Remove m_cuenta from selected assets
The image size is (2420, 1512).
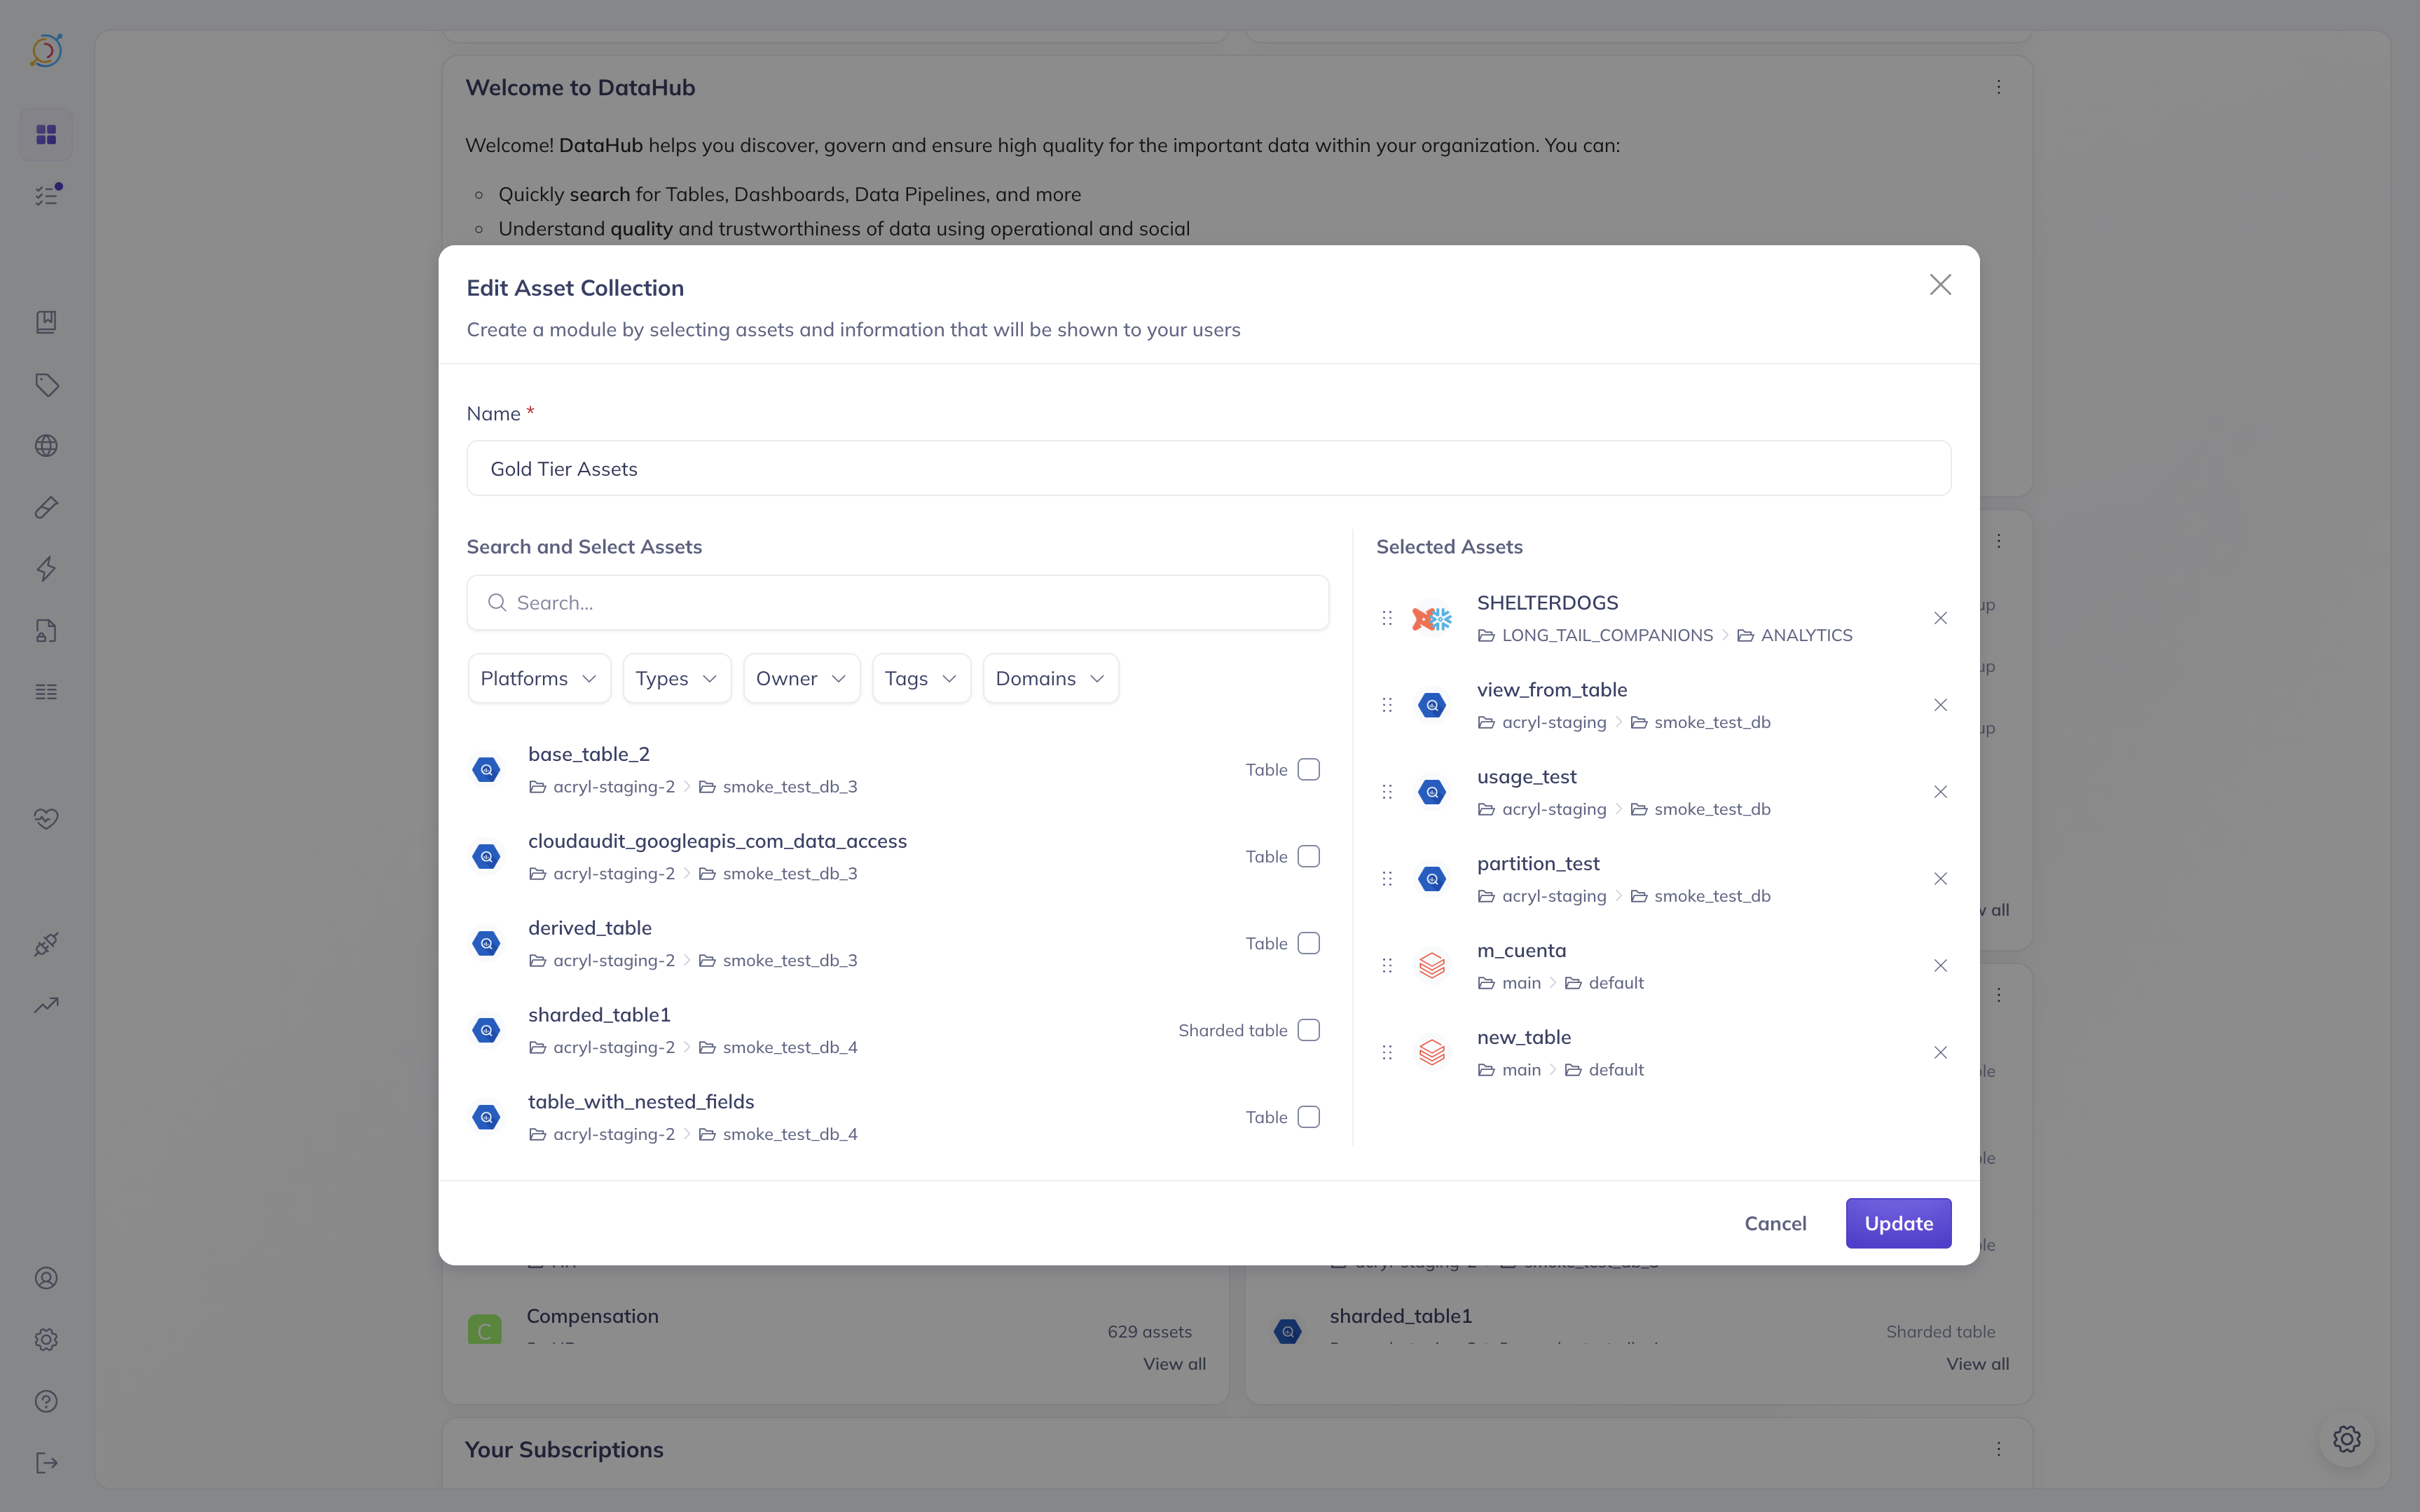(1940, 965)
